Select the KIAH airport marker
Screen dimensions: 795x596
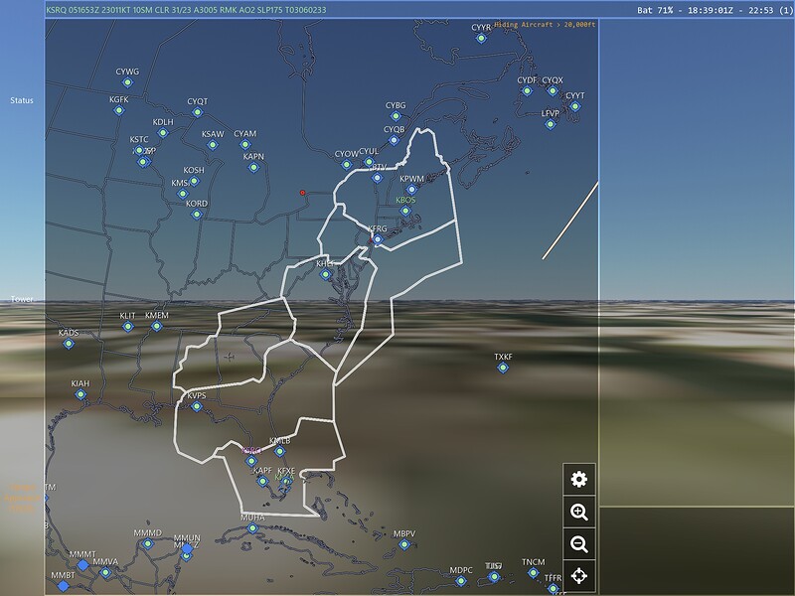tap(80, 394)
